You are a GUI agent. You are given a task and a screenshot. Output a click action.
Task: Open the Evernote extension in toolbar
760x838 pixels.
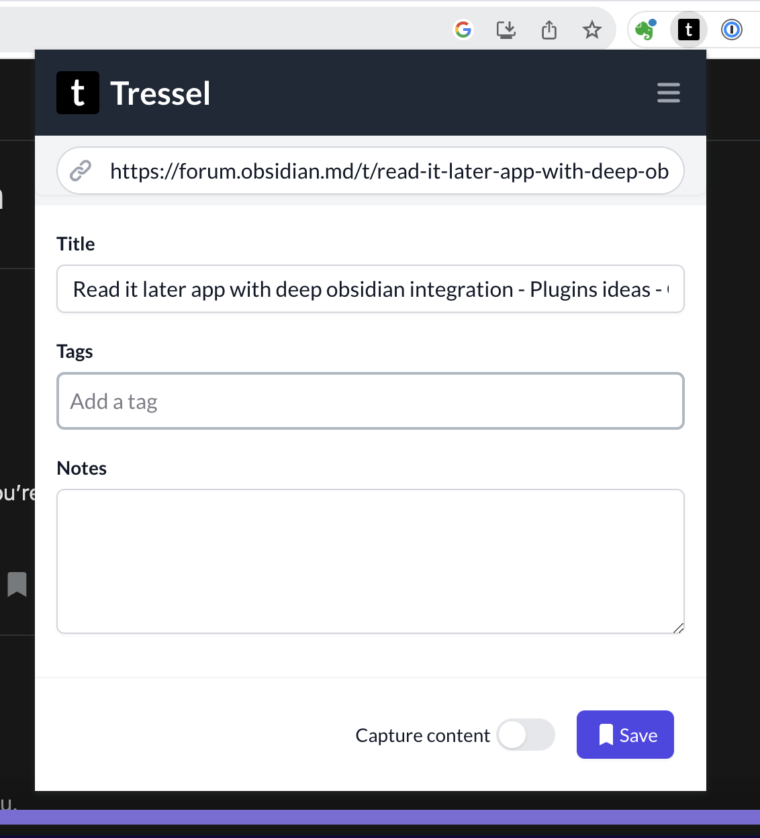(645, 30)
